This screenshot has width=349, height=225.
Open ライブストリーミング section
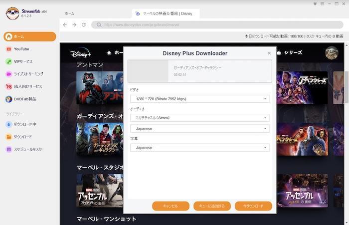coord(28,74)
